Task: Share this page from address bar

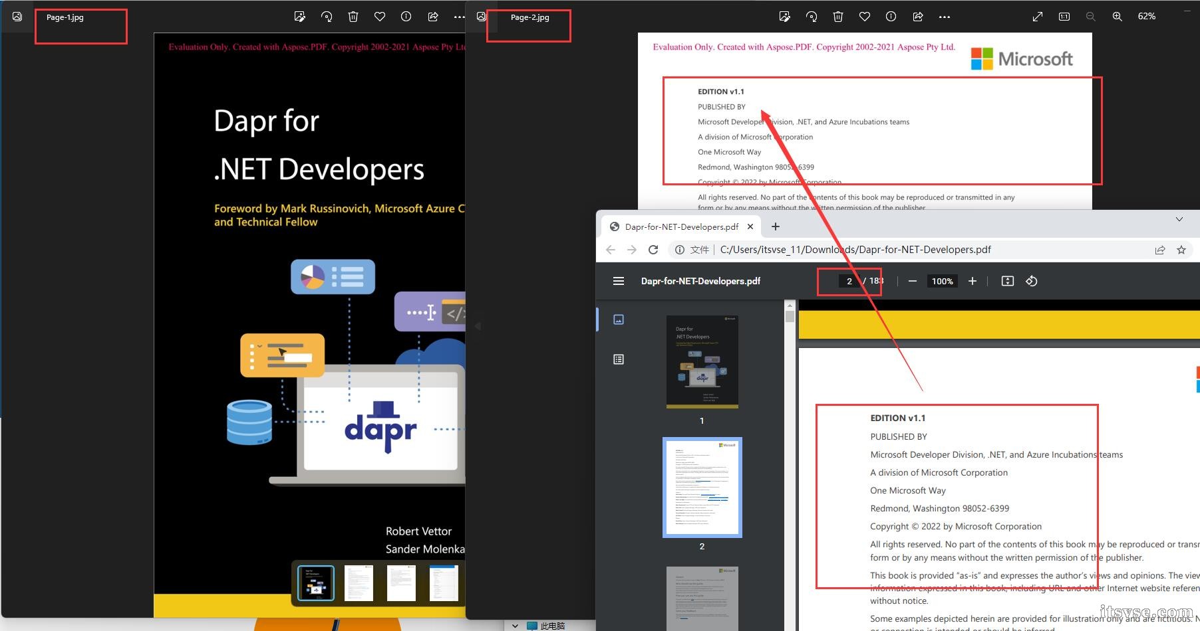Action: 1160,250
